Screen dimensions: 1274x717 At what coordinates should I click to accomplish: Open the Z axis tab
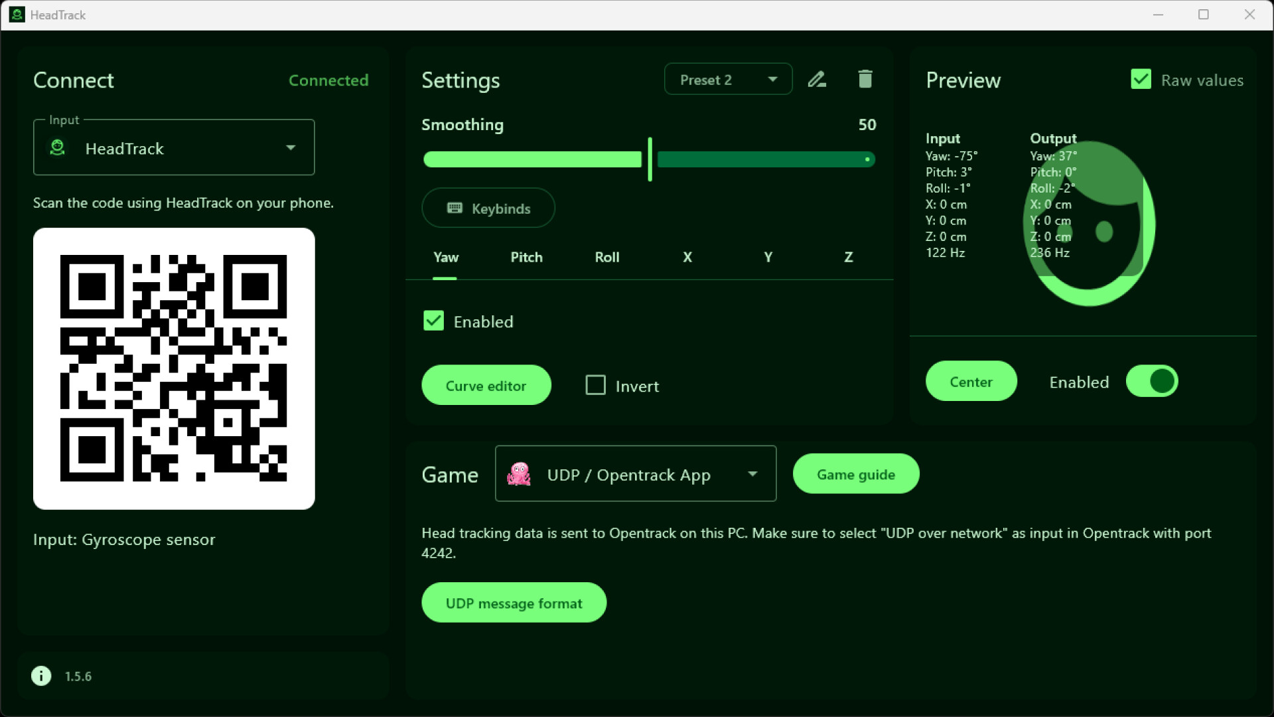848,258
